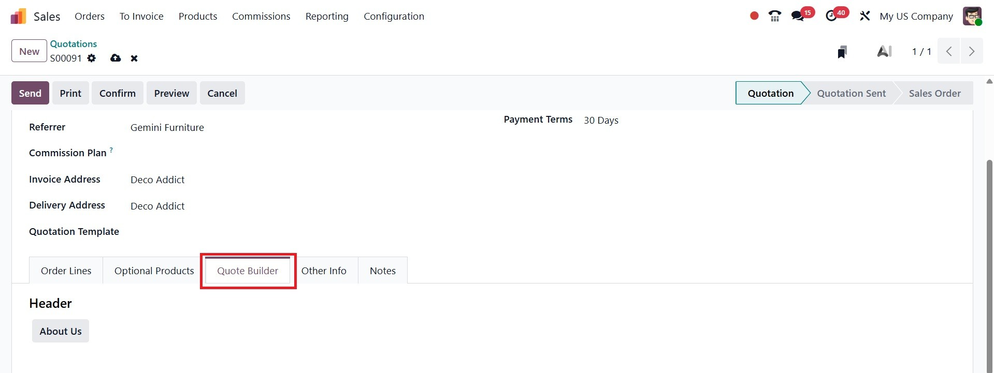Open the Quotation Template dropdown field
The width and height of the screenshot is (994, 373).
259,232
